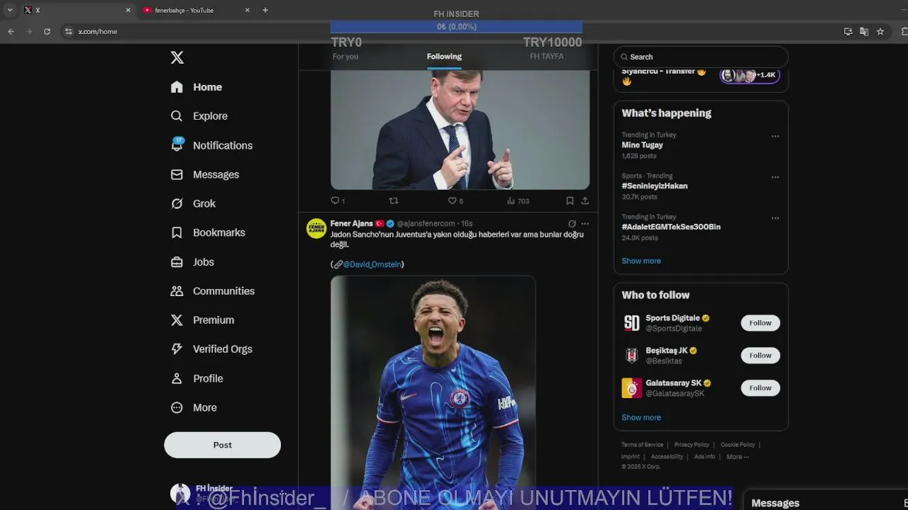This screenshot has height=510, width=908.
Task: Click repost icon on top post
Action: pos(394,201)
